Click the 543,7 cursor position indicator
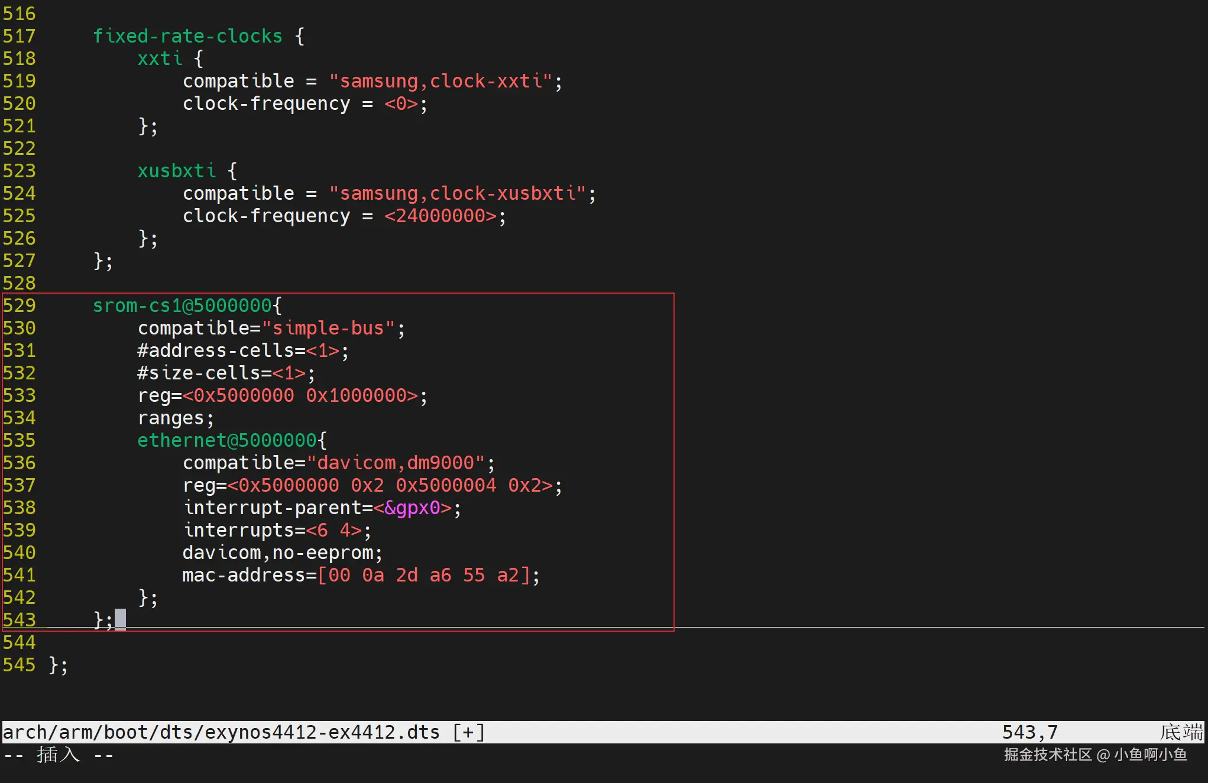Viewport: 1208px width, 783px height. [x=1029, y=732]
